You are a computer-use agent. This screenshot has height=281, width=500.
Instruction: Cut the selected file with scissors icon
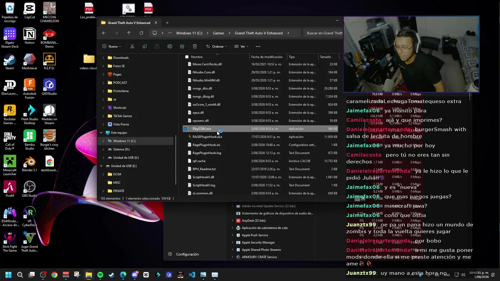[132, 46]
